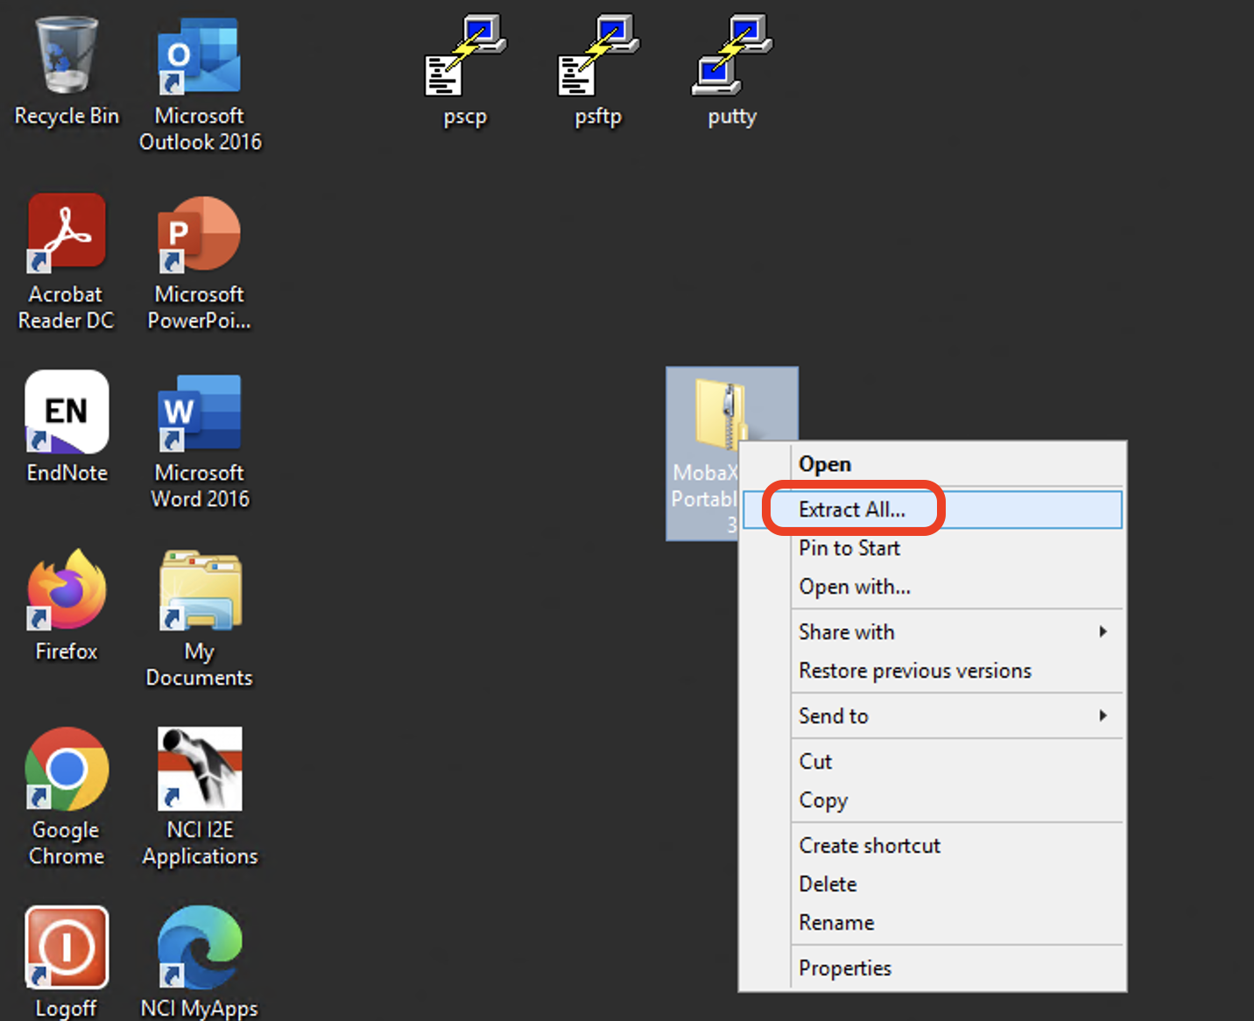Click the Microsoft Outlook 2016 shortcut
Screen dimensions: 1254x1021
tap(200, 58)
